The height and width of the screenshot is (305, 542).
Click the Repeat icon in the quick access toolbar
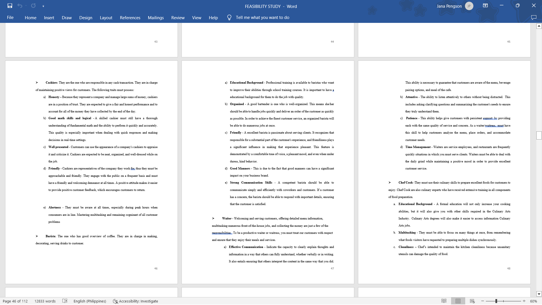[x=33, y=6]
